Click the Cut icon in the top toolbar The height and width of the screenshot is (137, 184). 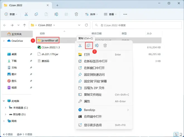26,14
